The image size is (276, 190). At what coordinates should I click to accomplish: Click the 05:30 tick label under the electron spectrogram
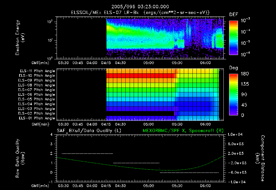(177, 63)
